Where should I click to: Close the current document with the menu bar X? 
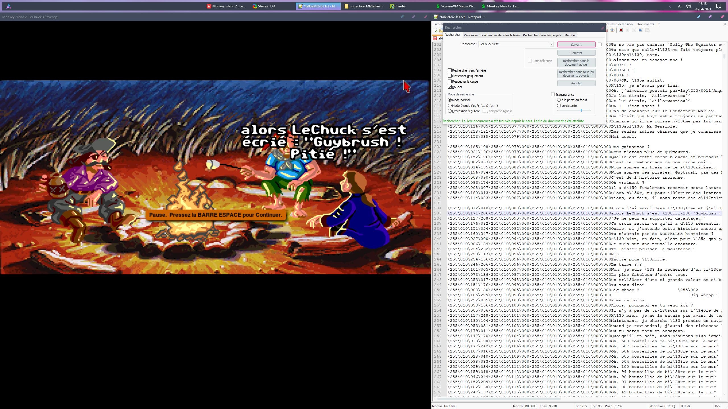725,24
